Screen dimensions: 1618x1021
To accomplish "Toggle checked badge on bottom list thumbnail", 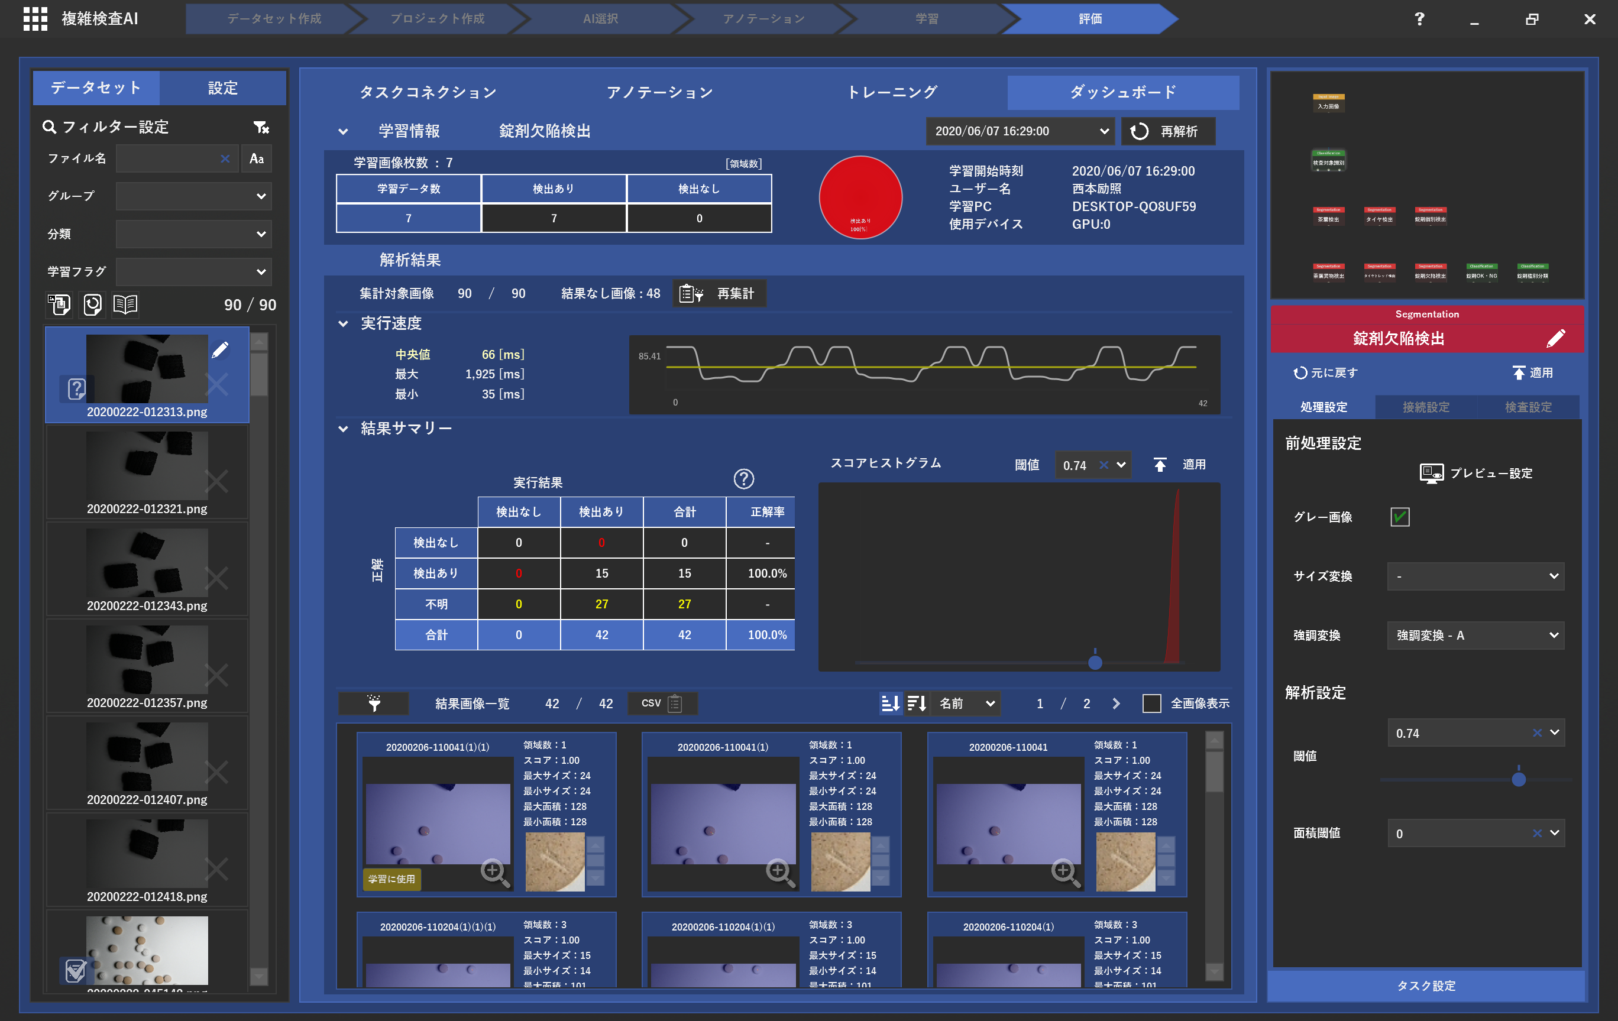I will pos(75,970).
